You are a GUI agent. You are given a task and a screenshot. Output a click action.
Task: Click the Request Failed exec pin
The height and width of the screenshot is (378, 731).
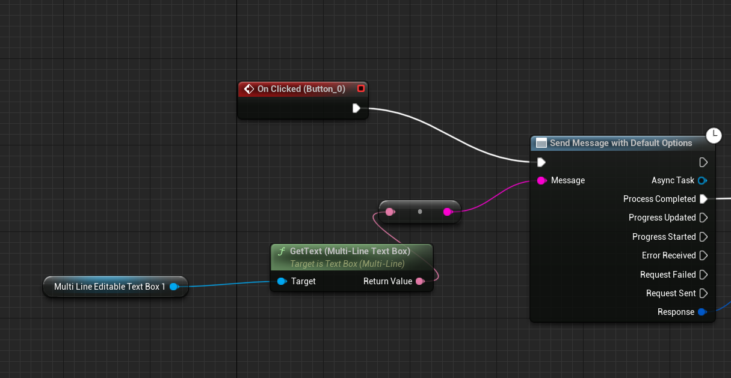703,274
